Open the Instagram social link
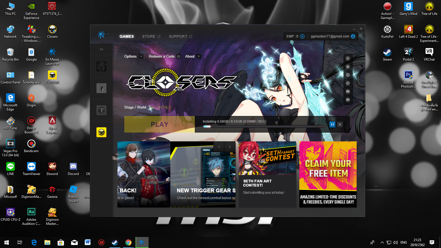Image resolution: width=441 pixels, height=248 pixels. pyautogui.click(x=348, y=75)
